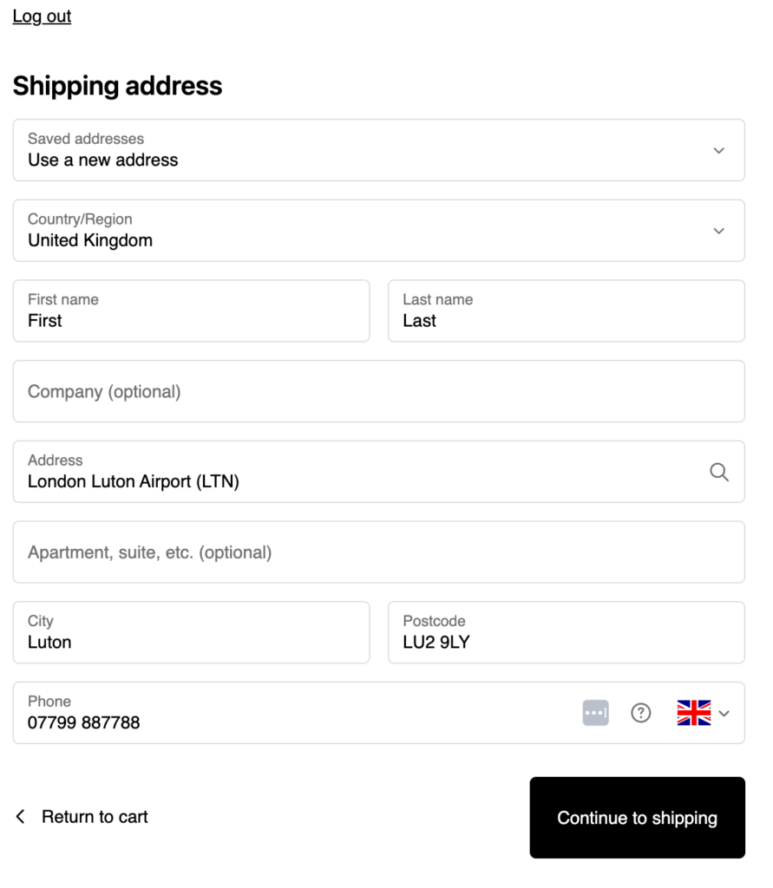Click the City field containing Luton

[192, 632]
